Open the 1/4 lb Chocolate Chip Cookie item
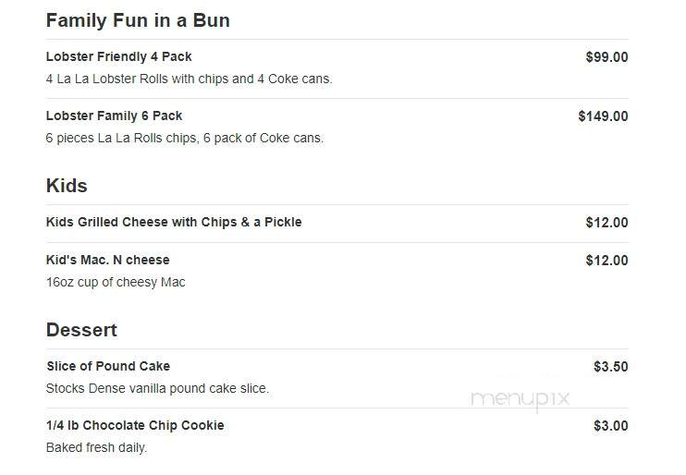The height and width of the screenshot is (475, 686). click(x=135, y=425)
